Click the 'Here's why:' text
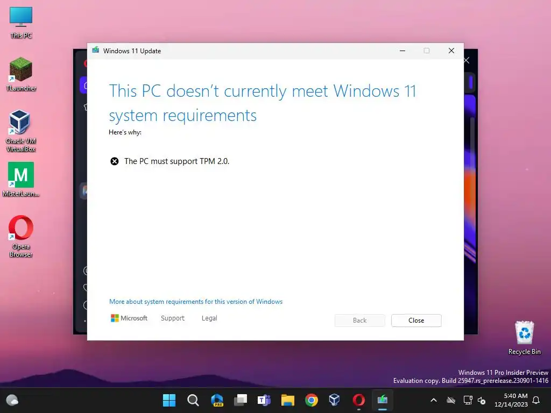 (125, 132)
